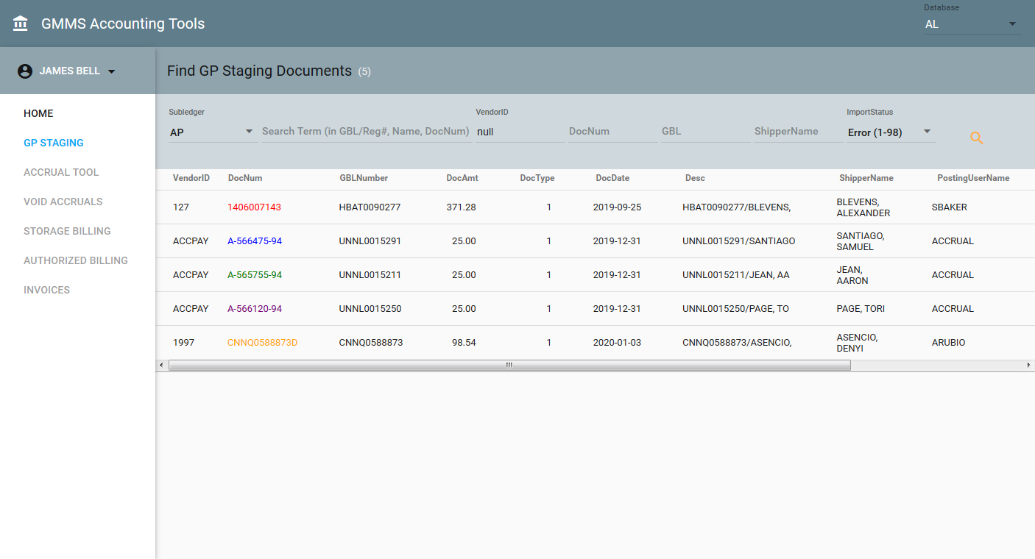Click the VendorID field containing null

pos(520,132)
